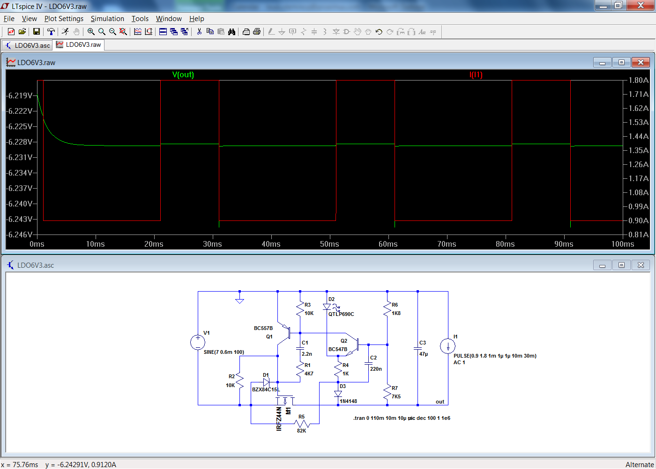Open the Help menu
Viewport: 656px width, 469px height.
pos(197,19)
